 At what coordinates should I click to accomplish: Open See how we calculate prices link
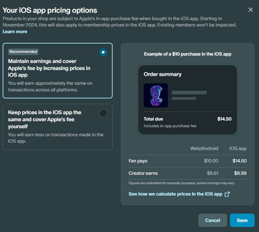(x=175, y=194)
